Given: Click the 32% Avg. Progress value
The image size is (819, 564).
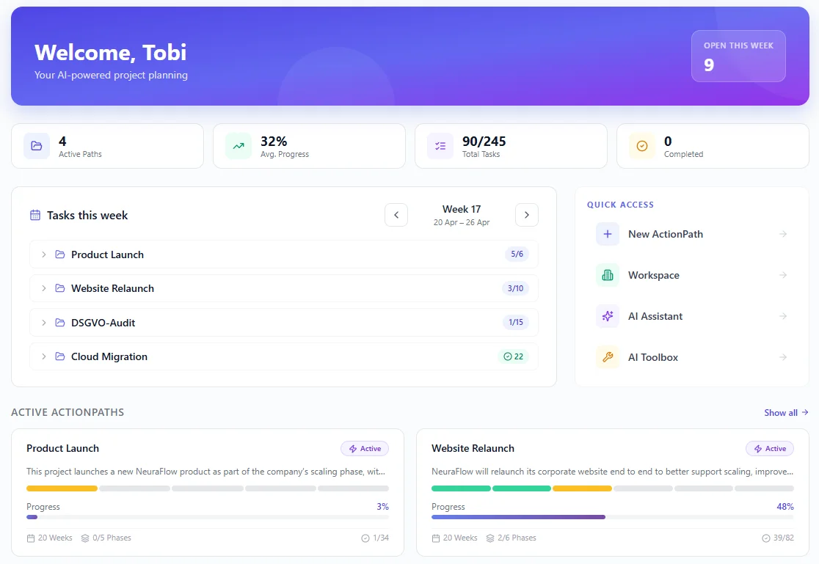Looking at the screenshot, I should (x=274, y=142).
